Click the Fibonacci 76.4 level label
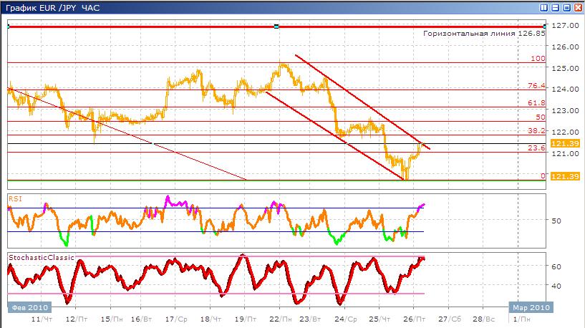The height and width of the screenshot is (328, 585). click(x=536, y=86)
